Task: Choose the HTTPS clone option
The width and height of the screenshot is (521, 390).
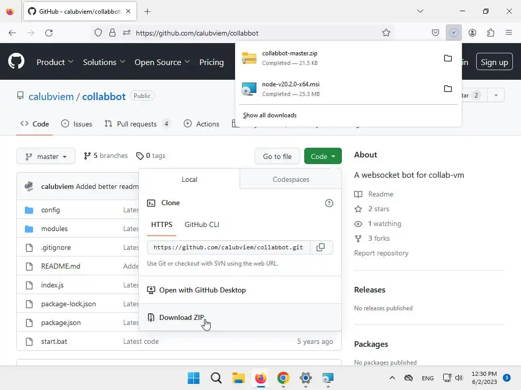Action: [x=161, y=224]
